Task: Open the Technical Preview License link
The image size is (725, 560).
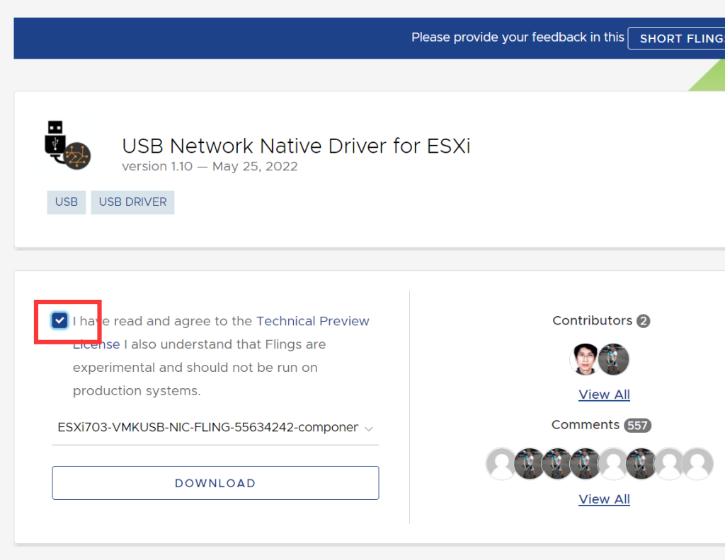Action: tap(312, 320)
